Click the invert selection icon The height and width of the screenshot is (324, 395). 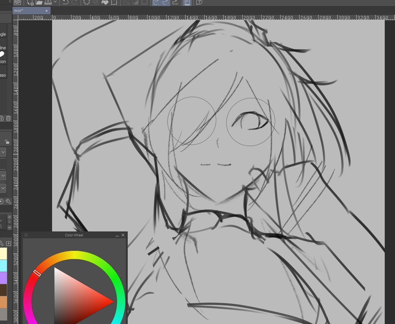coord(135,2)
